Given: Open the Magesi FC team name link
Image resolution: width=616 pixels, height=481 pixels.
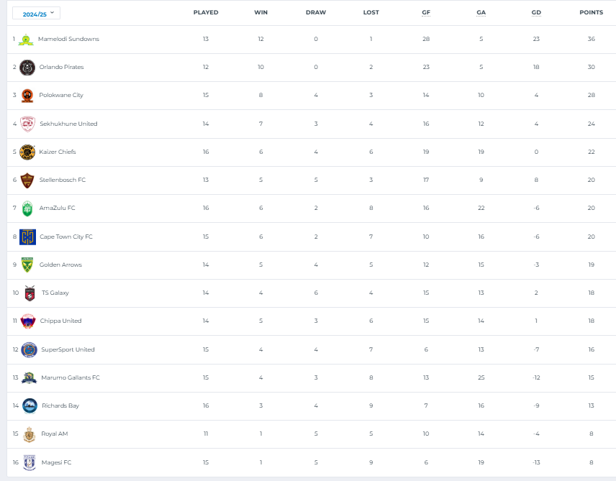Looking at the screenshot, I should click(55, 462).
